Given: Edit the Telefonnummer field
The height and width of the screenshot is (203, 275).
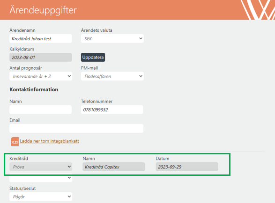Looking at the screenshot, I should 112,109.
